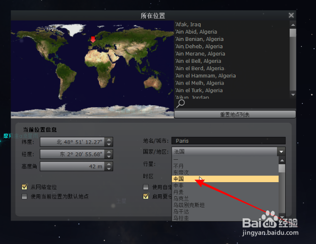The image size is (316, 244).
Task: Collapse the 国家/地区 dropdown arrow
Action: (281, 151)
